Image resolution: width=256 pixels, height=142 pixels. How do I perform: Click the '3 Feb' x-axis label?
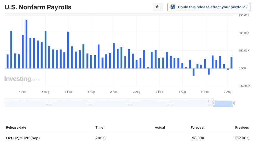[68, 92]
